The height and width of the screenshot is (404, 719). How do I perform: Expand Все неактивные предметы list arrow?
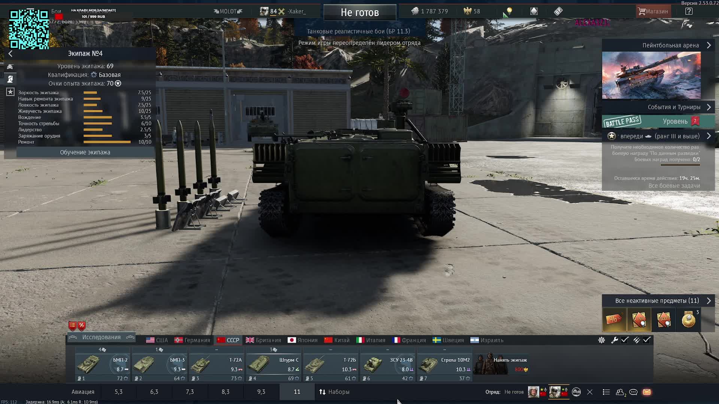(x=709, y=301)
